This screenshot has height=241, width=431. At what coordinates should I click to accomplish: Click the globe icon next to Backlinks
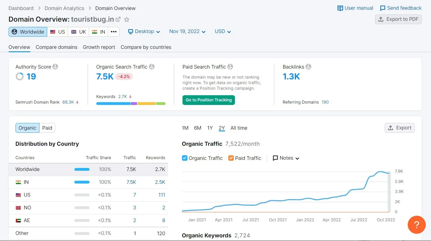point(308,67)
